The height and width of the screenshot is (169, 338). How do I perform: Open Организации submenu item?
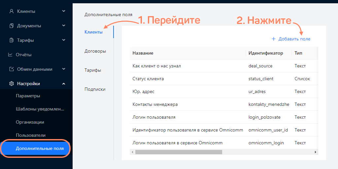coord(30,122)
